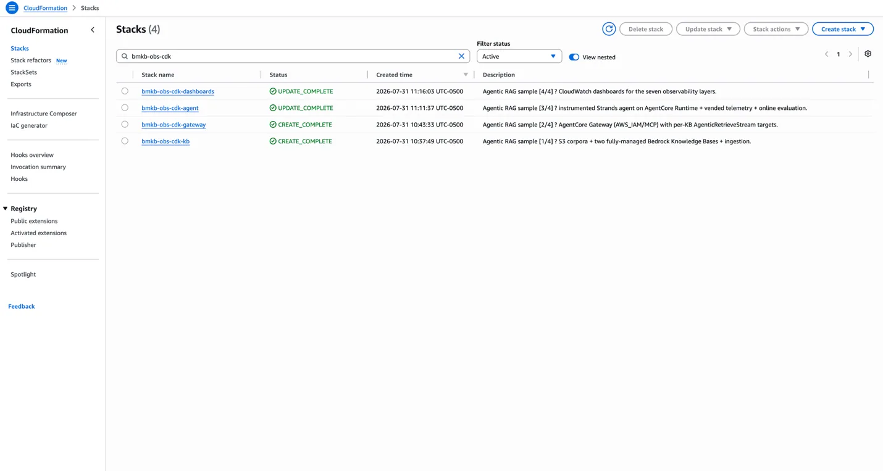Select radio for bmkb-obs-cdk-gateway stack

[125, 124]
